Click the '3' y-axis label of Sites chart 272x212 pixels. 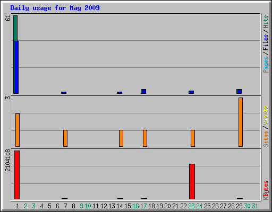(x=8, y=98)
